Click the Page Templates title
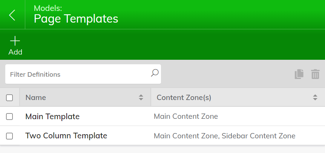 76,19
